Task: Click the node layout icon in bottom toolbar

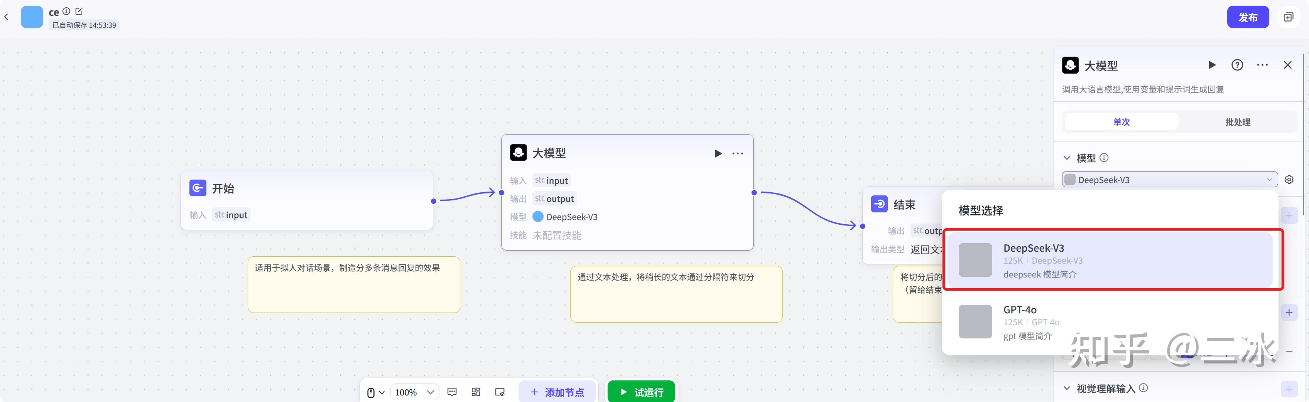Action: coord(476,391)
